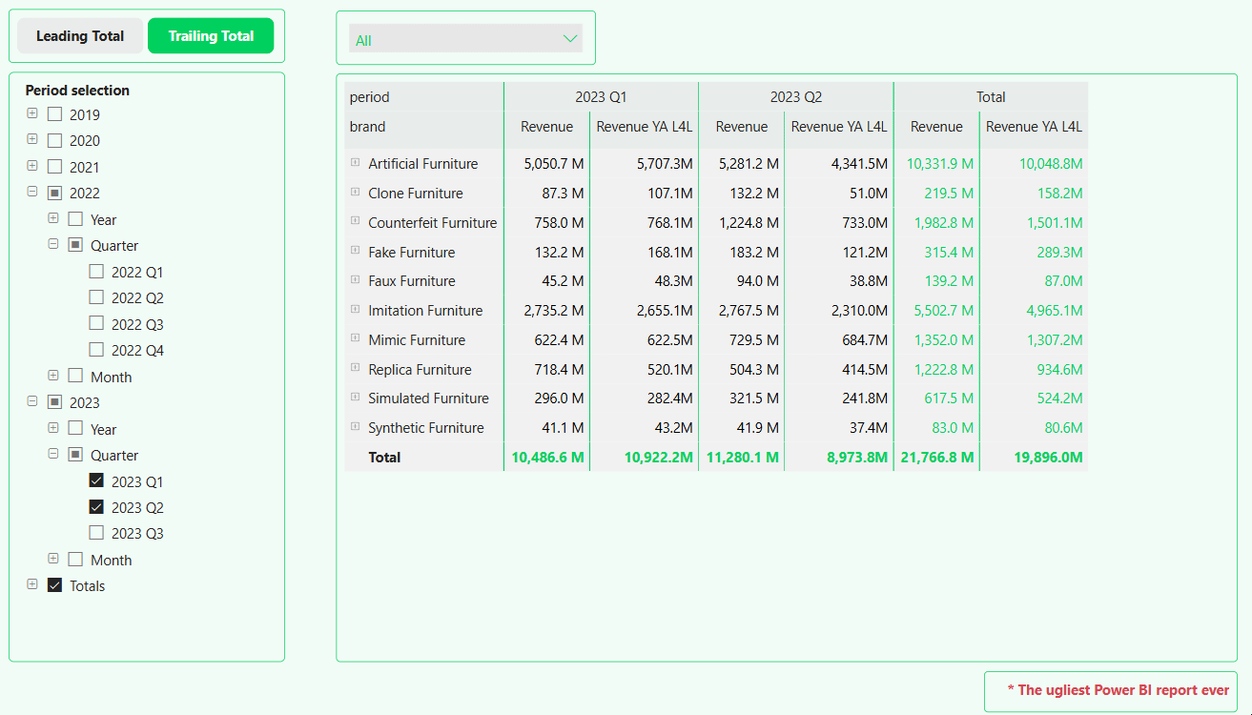Expand the Replica Furniture row
The height and width of the screenshot is (715, 1252).
click(356, 369)
